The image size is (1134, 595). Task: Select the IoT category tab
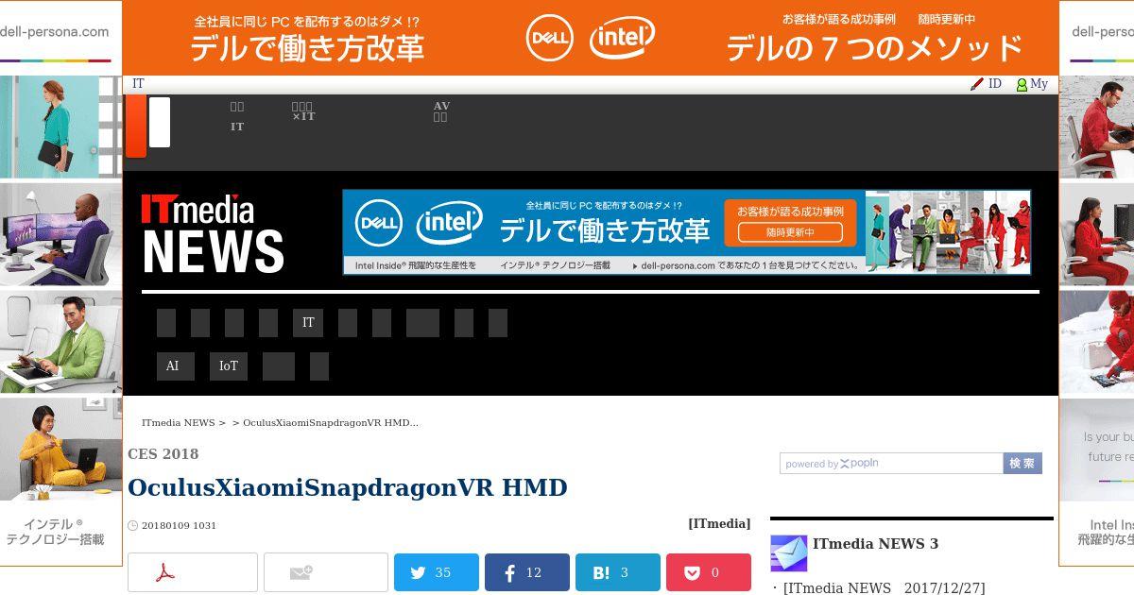click(x=229, y=366)
